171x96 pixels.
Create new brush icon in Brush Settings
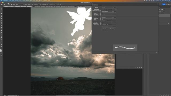click(156, 52)
